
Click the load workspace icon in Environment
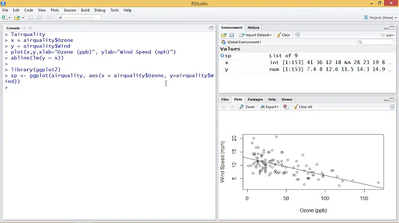(224, 35)
